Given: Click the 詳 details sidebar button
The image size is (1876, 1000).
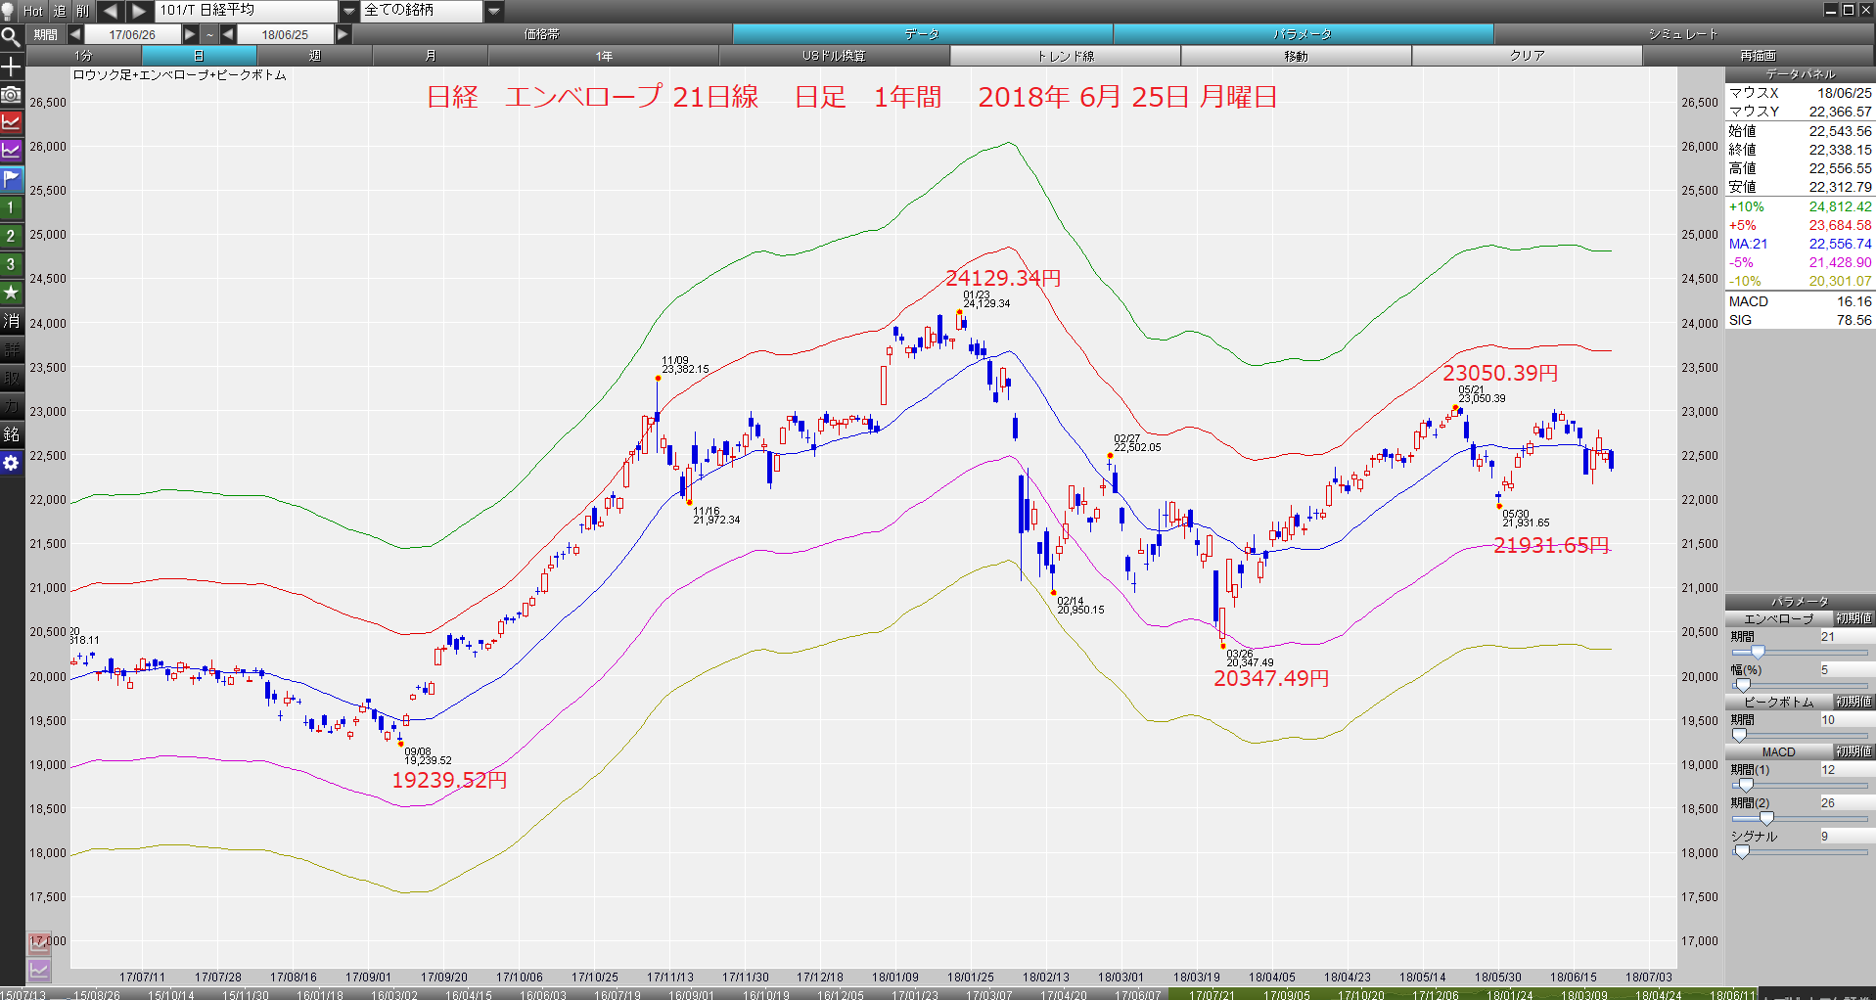Looking at the screenshot, I should [11, 349].
